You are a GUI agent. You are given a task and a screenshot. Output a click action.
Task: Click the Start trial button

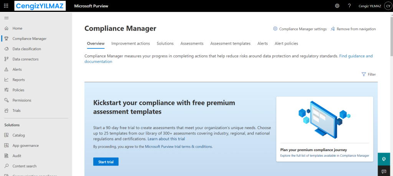coord(106,162)
